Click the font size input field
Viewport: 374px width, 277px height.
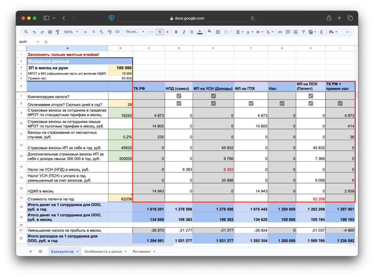pyautogui.click(x=159, y=32)
